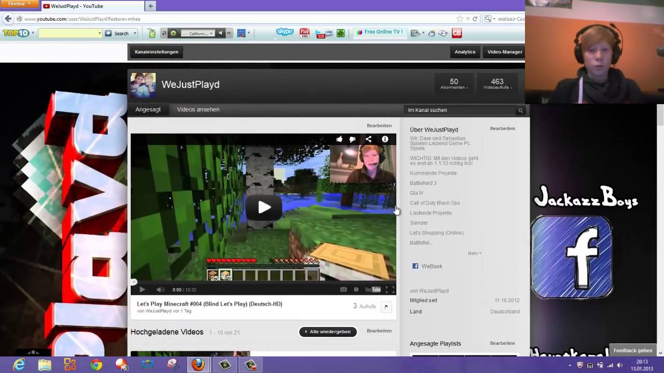Play the Minecraft video with center play button
Image resolution: width=664 pixels, height=373 pixels.
click(x=264, y=207)
